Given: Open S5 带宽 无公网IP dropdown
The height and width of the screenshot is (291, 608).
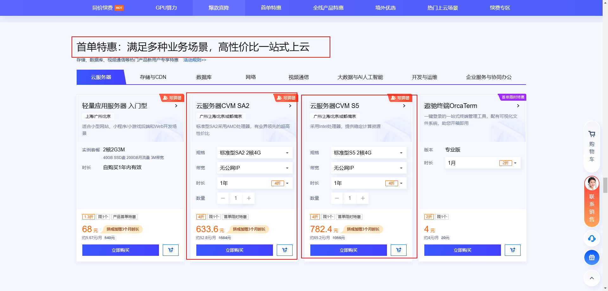Looking at the screenshot, I should (369, 168).
